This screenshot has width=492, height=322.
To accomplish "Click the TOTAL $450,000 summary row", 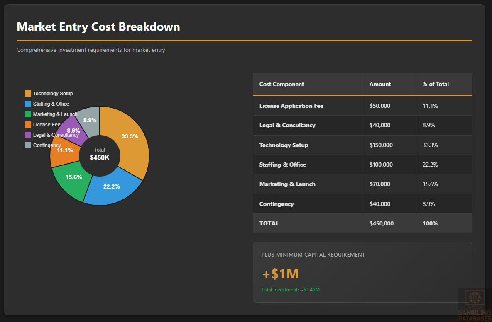I will pos(362,223).
